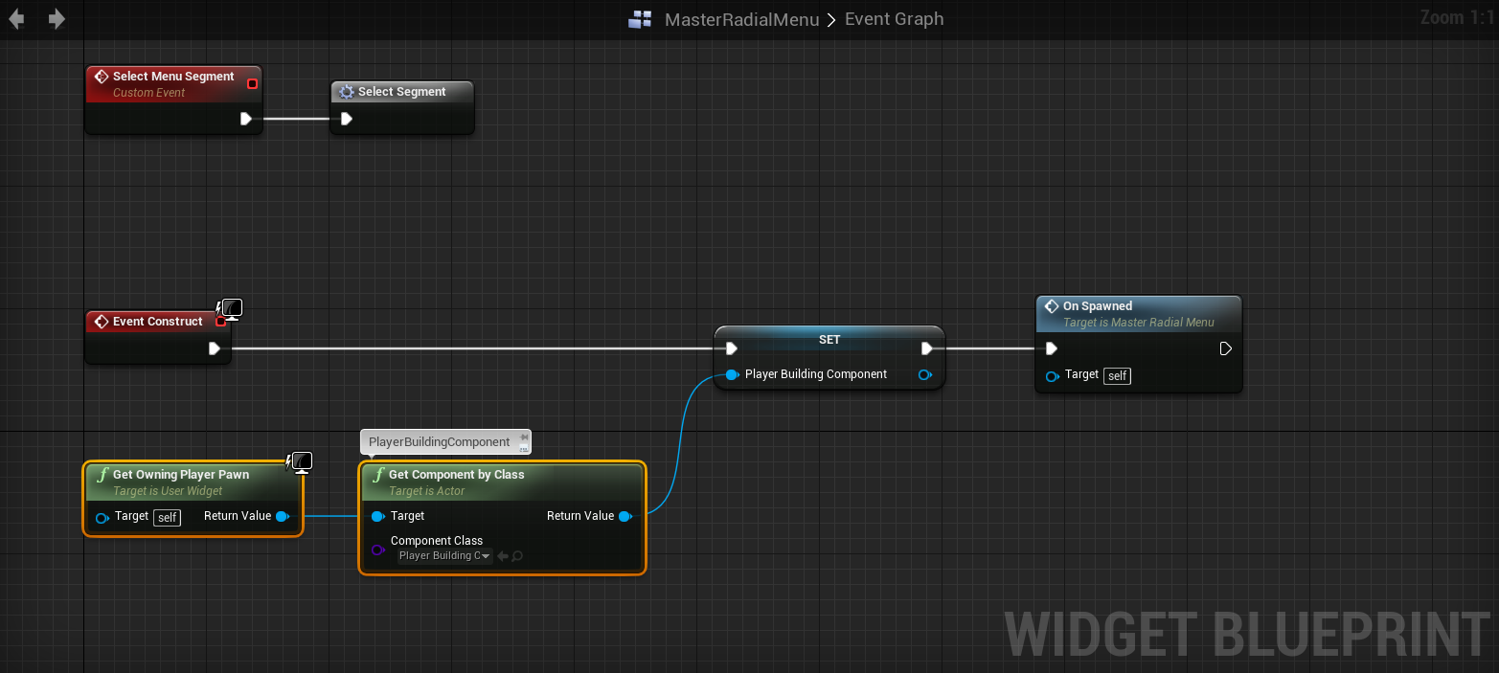Open the Component Class dropdown

pyautogui.click(x=444, y=556)
